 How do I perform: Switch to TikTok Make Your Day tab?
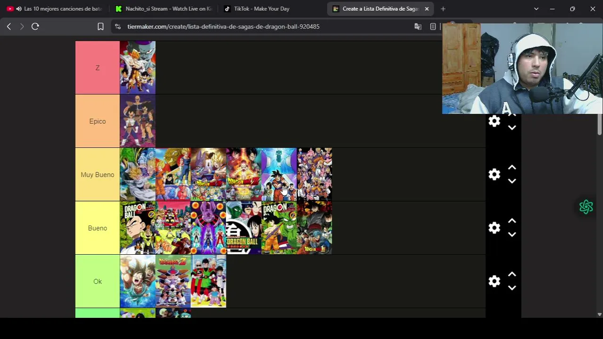(271, 9)
